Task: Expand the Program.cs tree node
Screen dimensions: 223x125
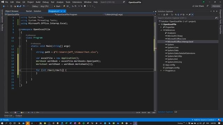Action: (x=161, y=70)
